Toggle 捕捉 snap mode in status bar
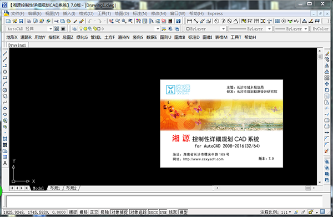 point(73,212)
